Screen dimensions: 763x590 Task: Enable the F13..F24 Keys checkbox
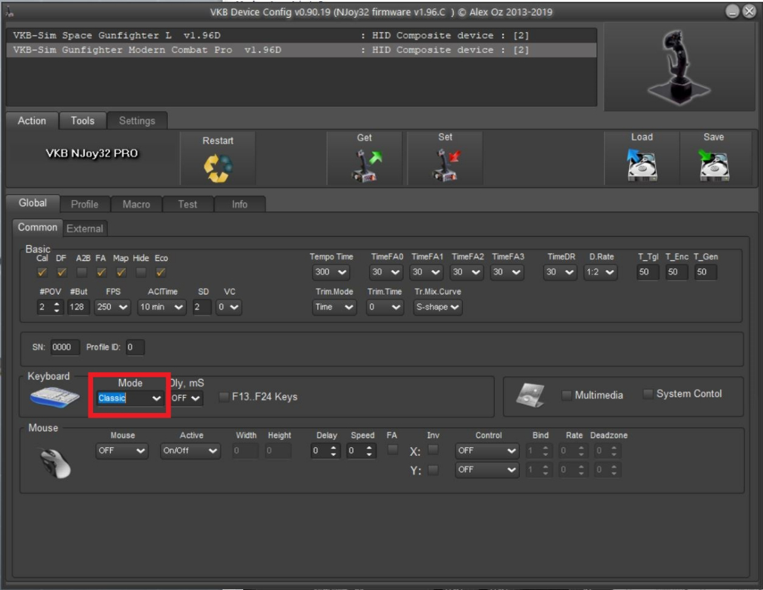(x=225, y=397)
